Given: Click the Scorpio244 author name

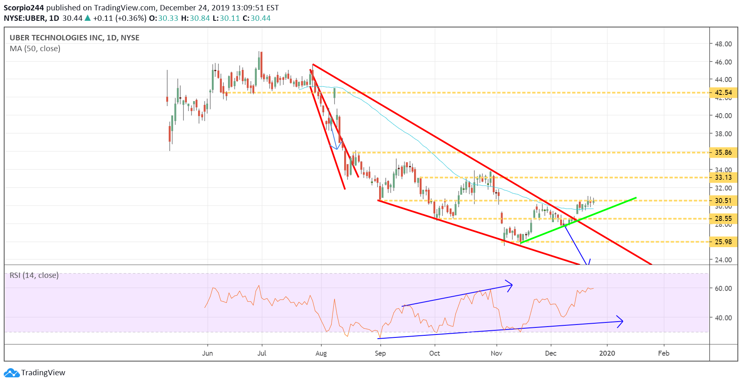Looking at the screenshot, I should [x=24, y=8].
